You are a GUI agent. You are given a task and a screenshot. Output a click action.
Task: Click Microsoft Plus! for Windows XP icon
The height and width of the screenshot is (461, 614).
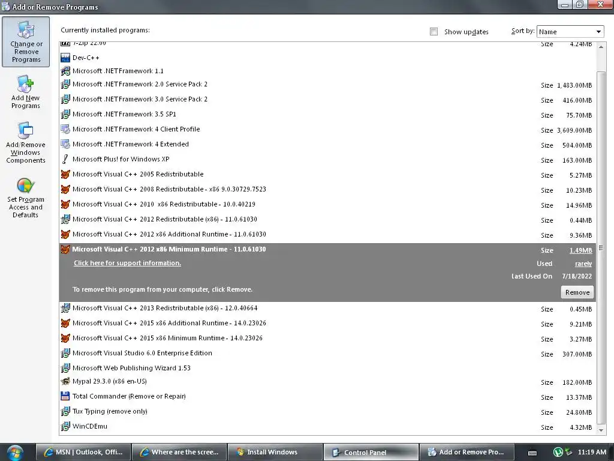[x=65, y=159]
